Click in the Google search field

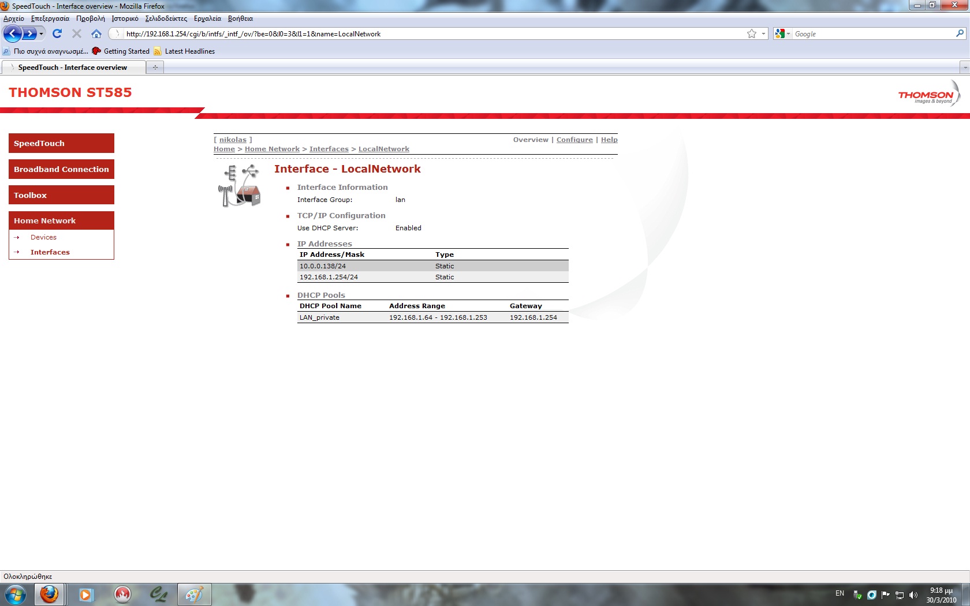874,34
